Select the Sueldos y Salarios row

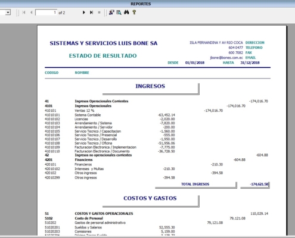pyautogui.click(x=110, y=227)
